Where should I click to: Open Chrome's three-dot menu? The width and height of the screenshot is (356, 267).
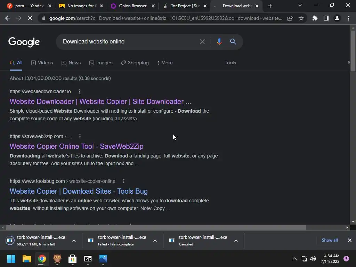click(348, 18)
